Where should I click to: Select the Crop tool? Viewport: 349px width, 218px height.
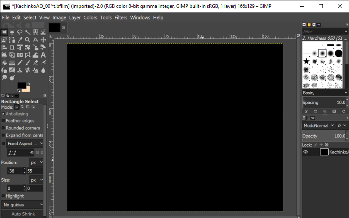pyautogui.click(x=12, y=48)
